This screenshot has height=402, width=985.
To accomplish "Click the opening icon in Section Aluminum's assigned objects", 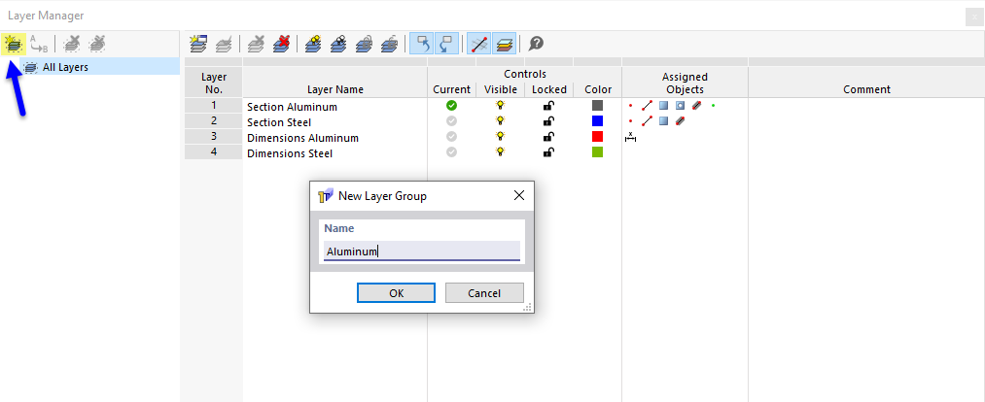I will (680, 106).
